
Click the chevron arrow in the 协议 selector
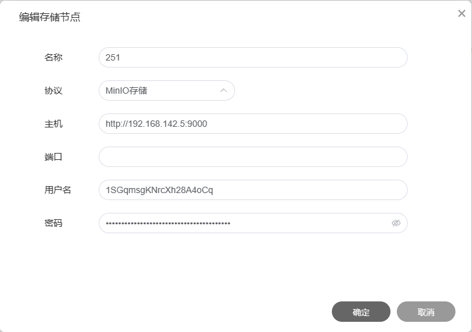point(224,90)
